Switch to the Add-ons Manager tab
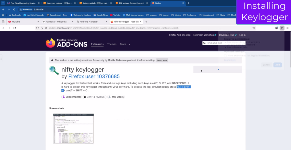The width and height of the screenshot is (291, 150). (x=89, y=22)
